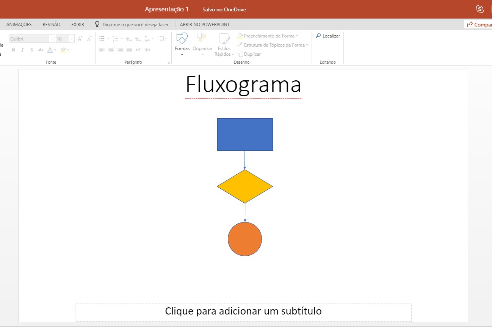The height and width of the screenshot is (327, 492).
Task: Click the Compartilhar share button
Action: tap(479, 25)
